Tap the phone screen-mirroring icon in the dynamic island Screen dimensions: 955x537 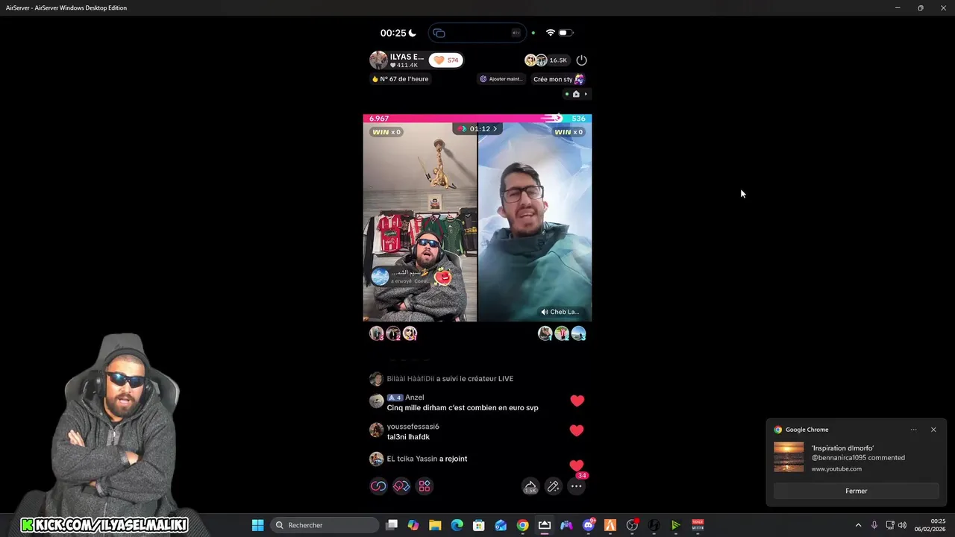(439, 33)
